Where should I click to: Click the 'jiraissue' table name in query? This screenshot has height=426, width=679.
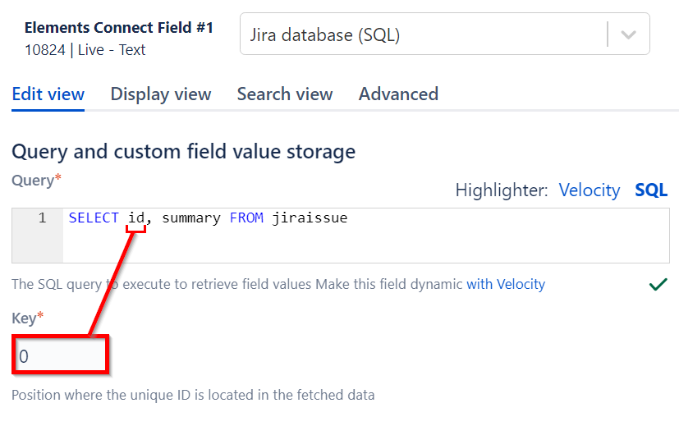pos(310,218)
